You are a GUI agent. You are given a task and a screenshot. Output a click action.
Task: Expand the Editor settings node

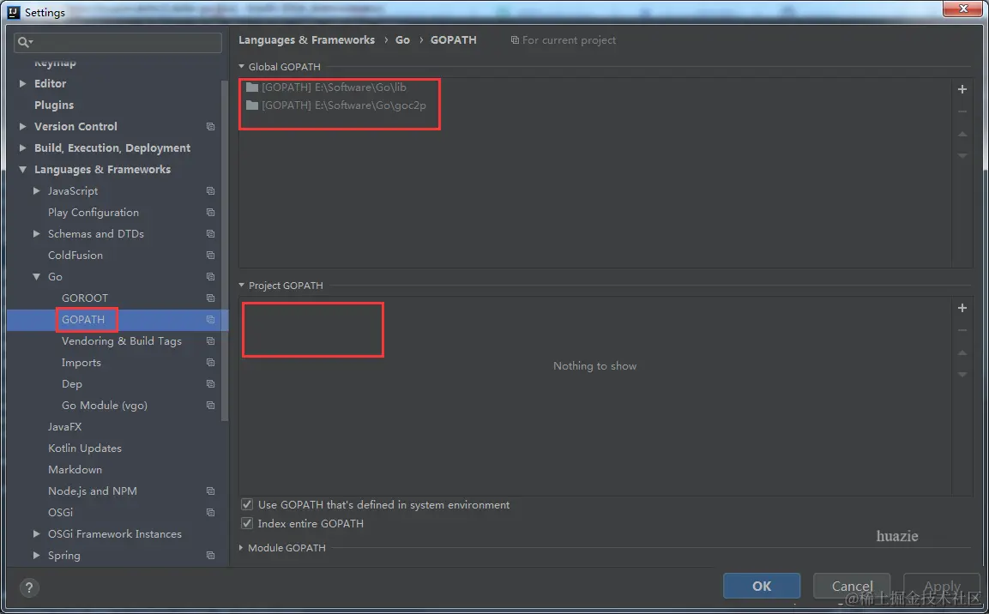pyautogui.click(x=22, y=83)
